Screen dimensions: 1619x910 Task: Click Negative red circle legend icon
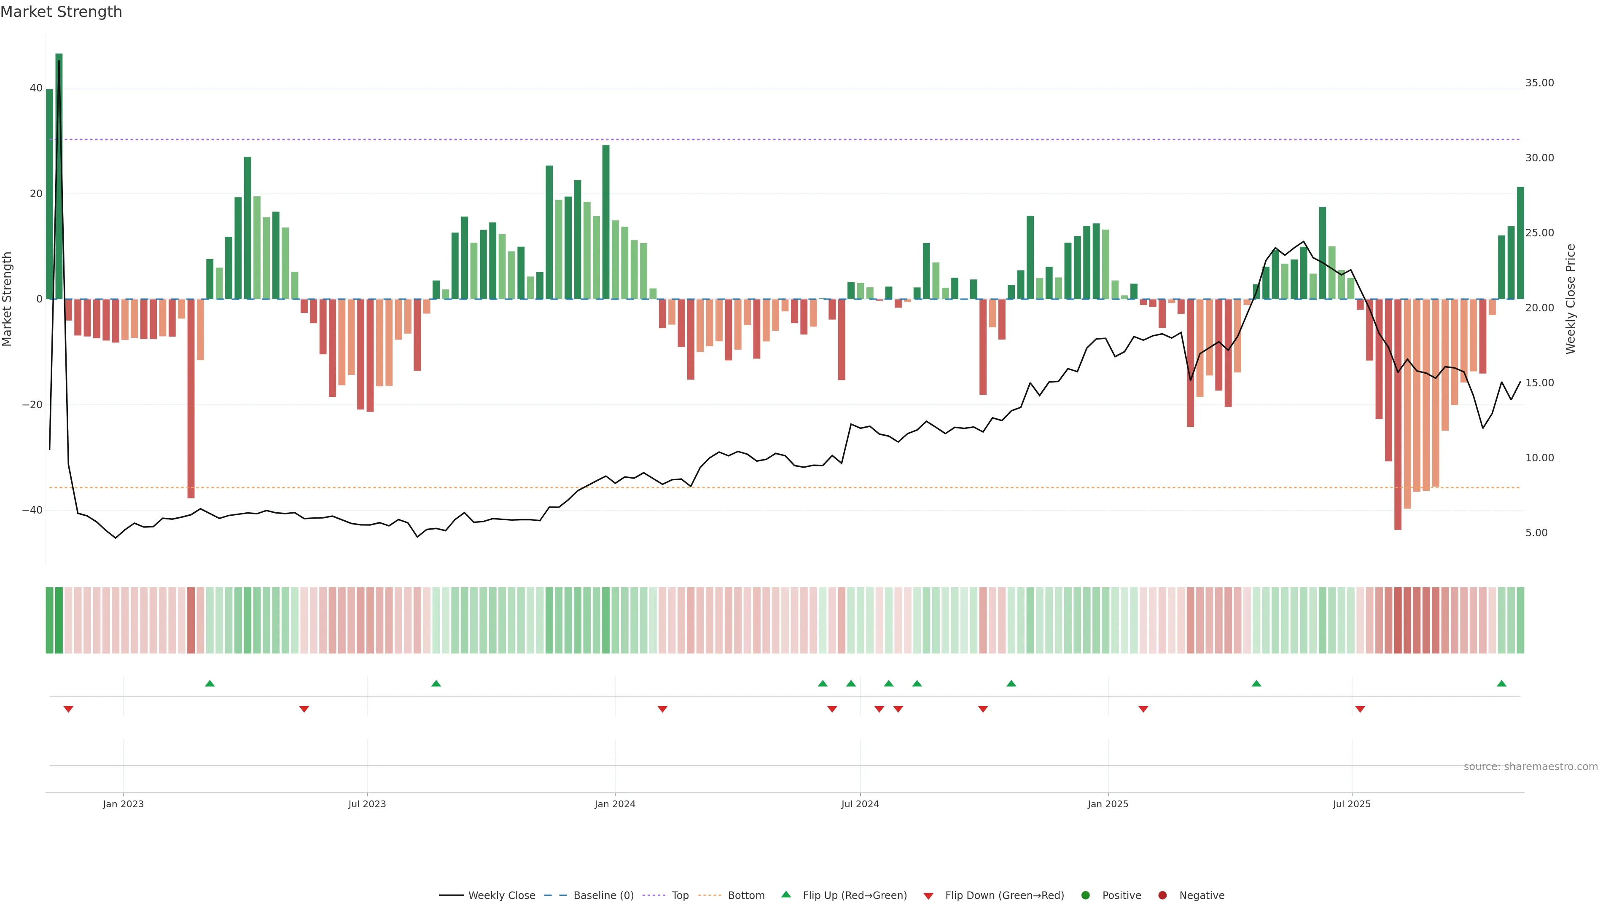(1162, 896)
